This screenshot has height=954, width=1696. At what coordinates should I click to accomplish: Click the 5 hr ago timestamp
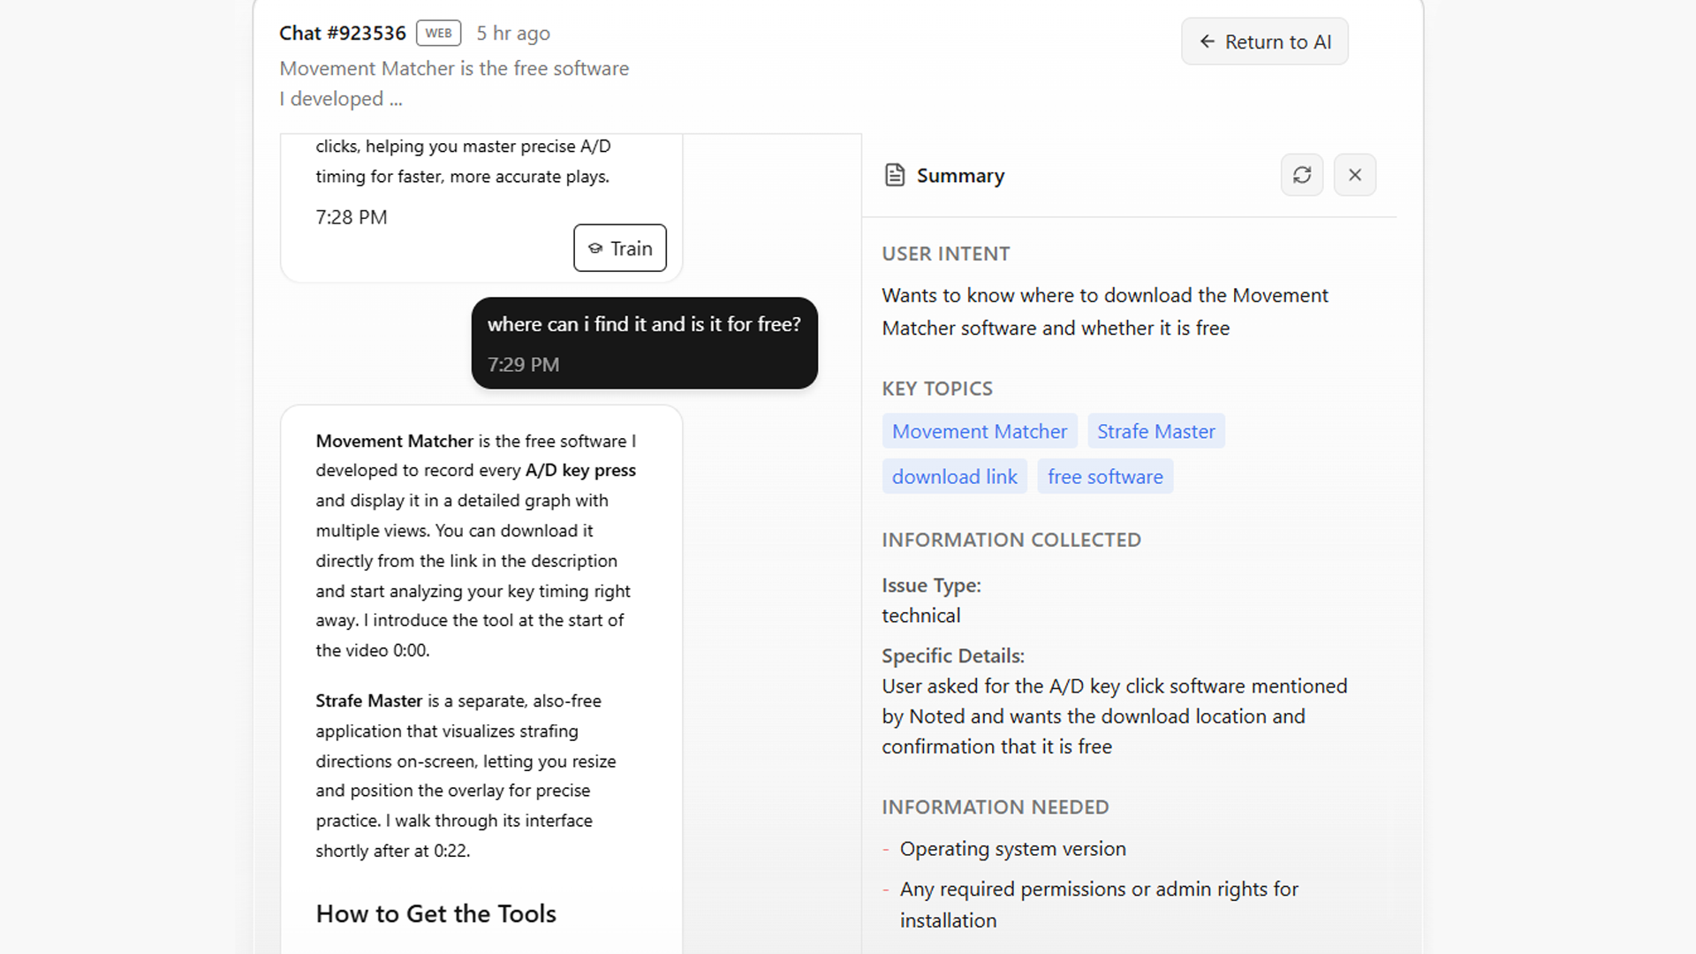(513, 34)
